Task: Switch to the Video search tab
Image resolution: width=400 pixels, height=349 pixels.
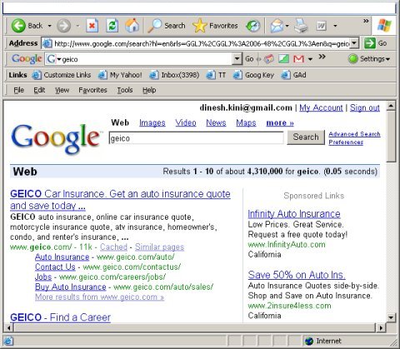Action: coord(186,122)
